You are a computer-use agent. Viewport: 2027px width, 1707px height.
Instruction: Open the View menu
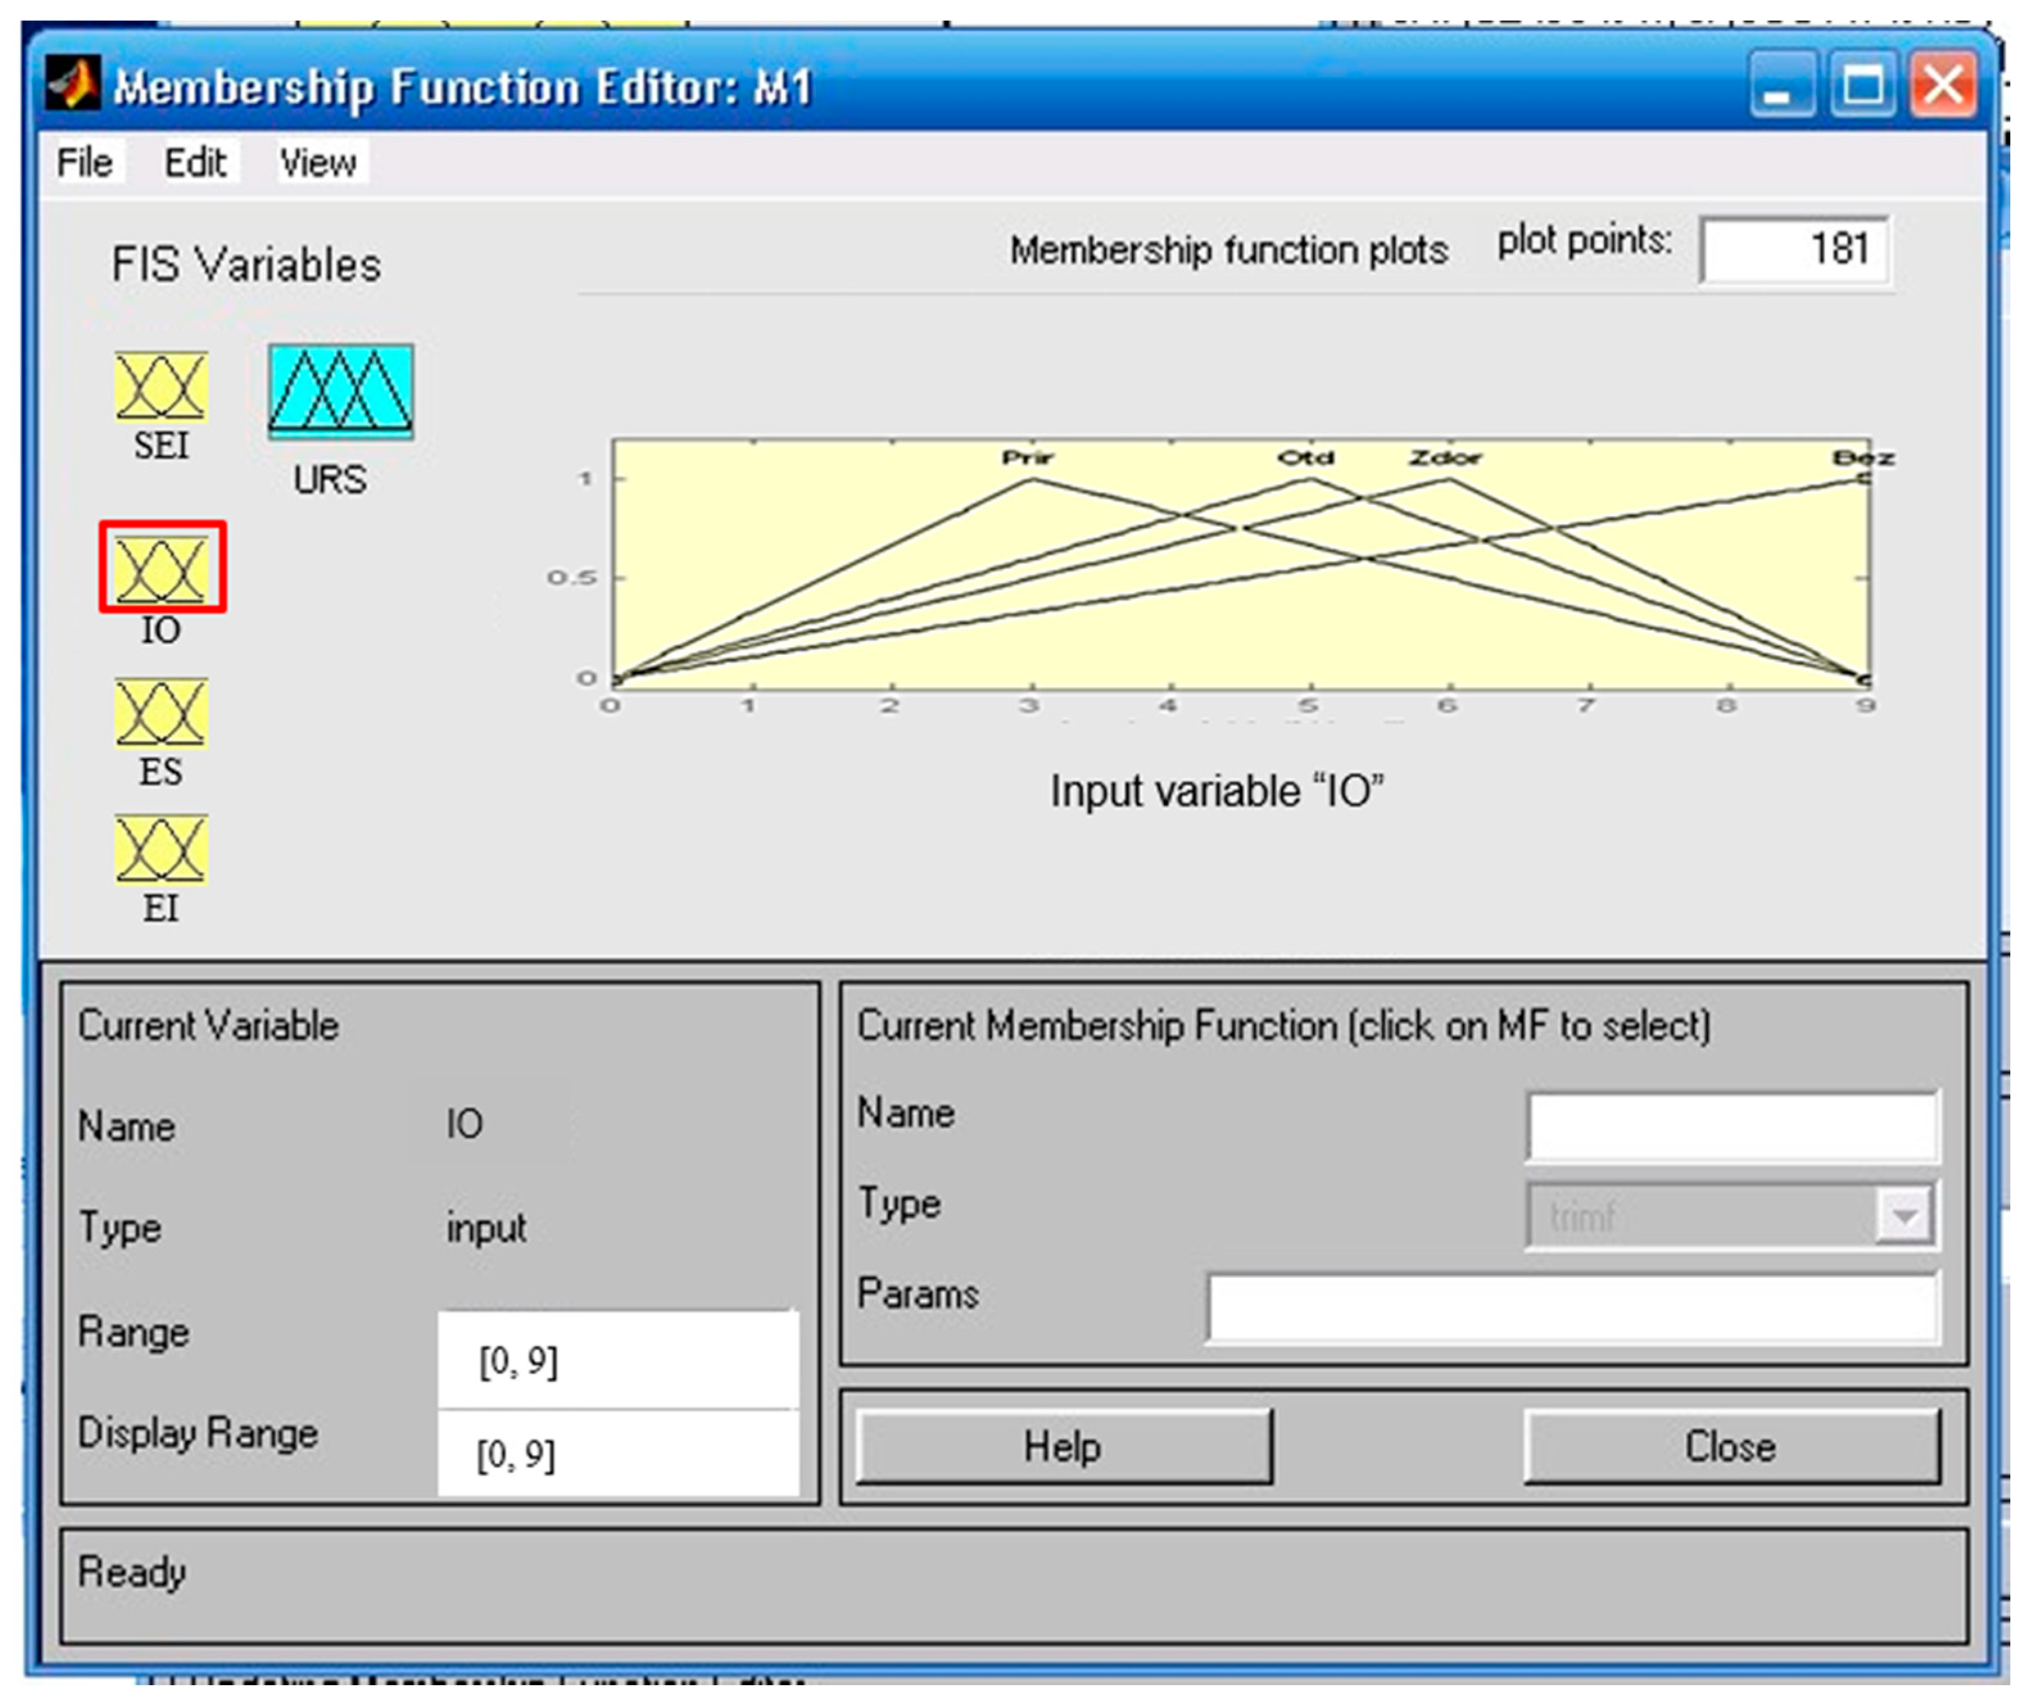coord(318,162)
